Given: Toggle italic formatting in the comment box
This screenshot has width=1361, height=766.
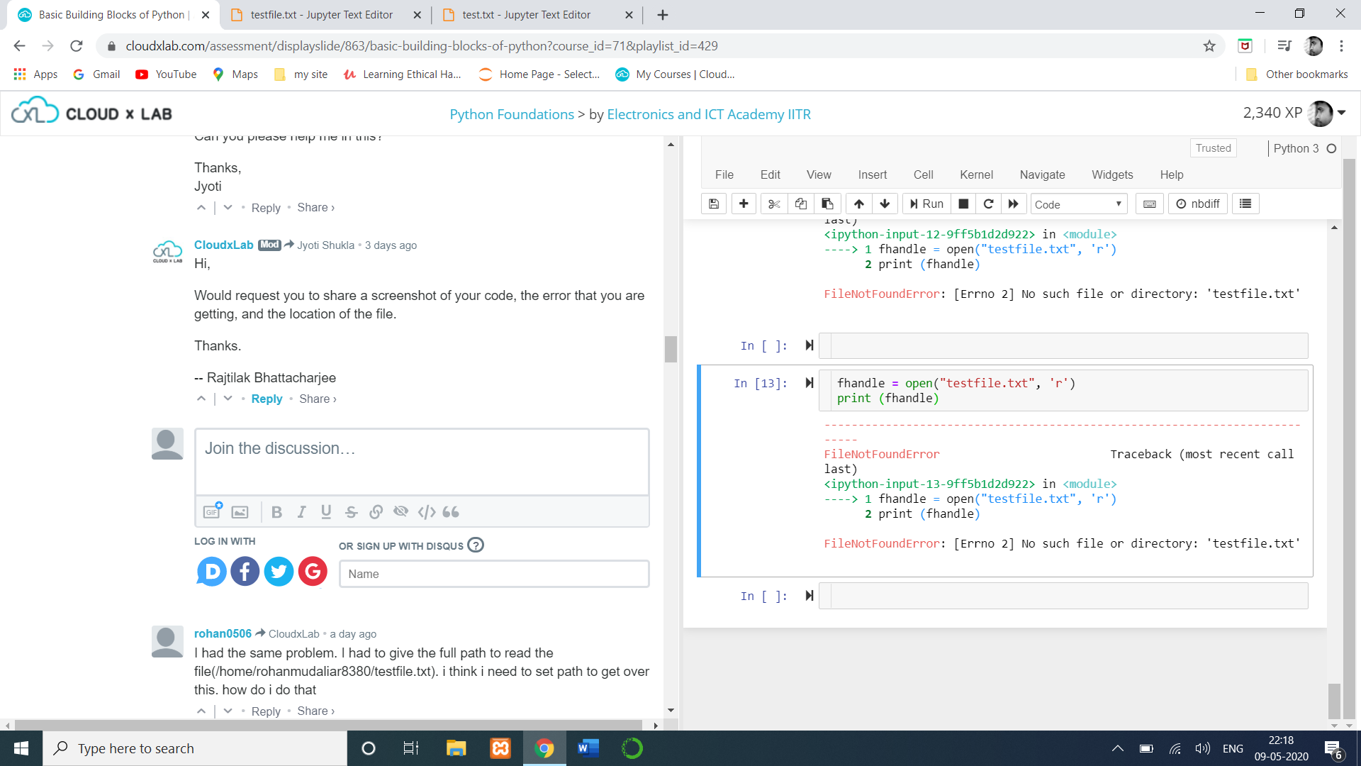Looking at the screenshot, I should pos(301,512).
